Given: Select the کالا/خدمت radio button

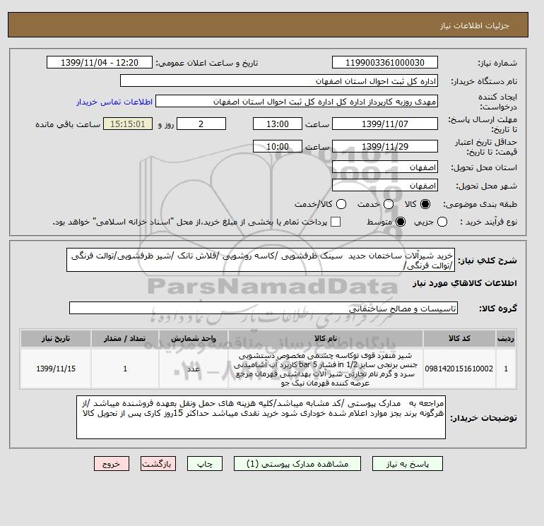Looking at the screenshot, I should click(x=341, y=204).
